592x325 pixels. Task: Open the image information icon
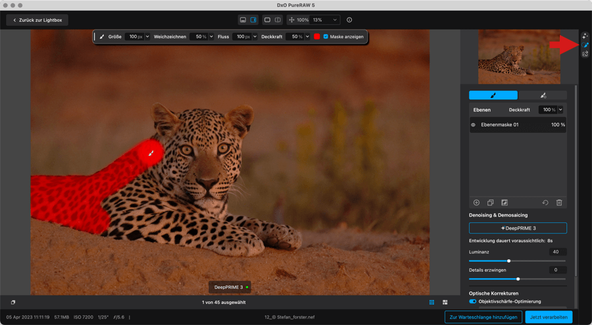pyautogui.click(x=349, y=20)
